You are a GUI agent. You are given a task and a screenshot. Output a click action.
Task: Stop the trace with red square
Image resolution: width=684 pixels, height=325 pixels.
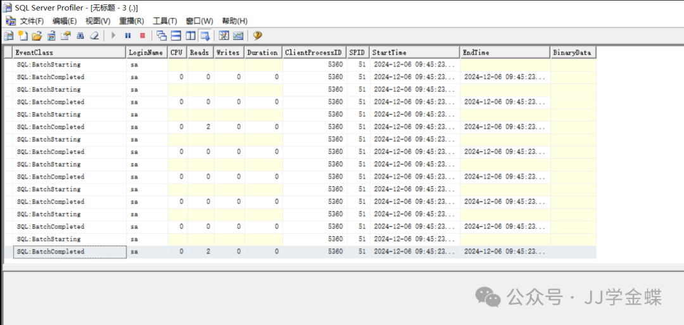(x=142, y=35)
